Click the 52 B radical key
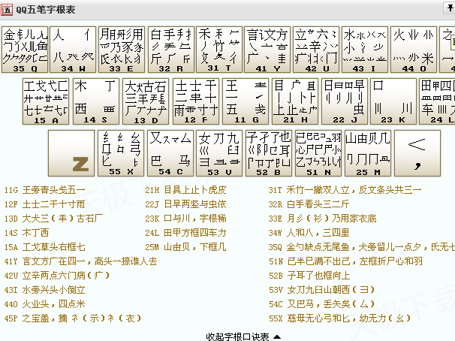The width and height of the screenshot is (455, 341). coord(269,153)
